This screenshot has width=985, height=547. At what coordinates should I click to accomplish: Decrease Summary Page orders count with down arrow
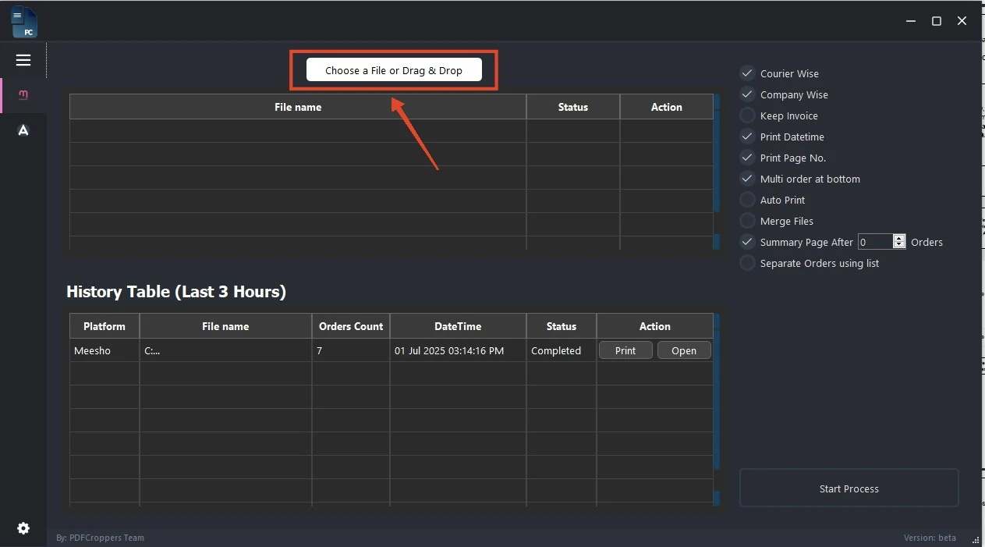tap(899, 246)
